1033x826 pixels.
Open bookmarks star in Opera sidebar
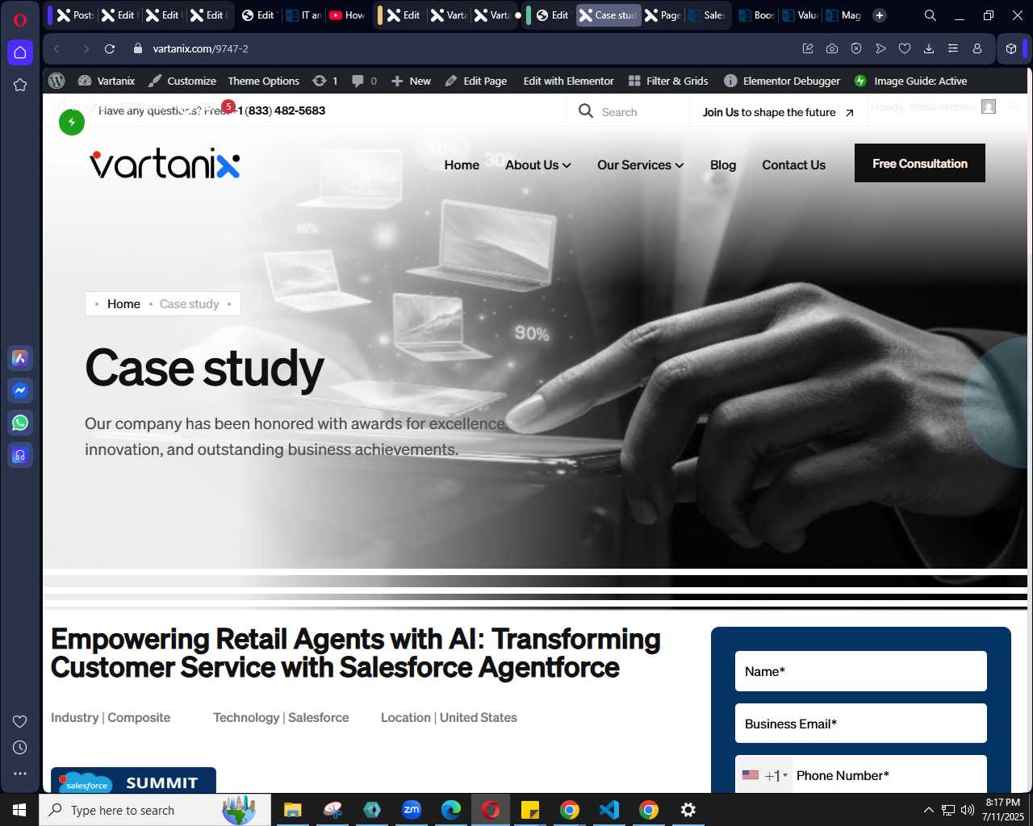coord(20,85)
